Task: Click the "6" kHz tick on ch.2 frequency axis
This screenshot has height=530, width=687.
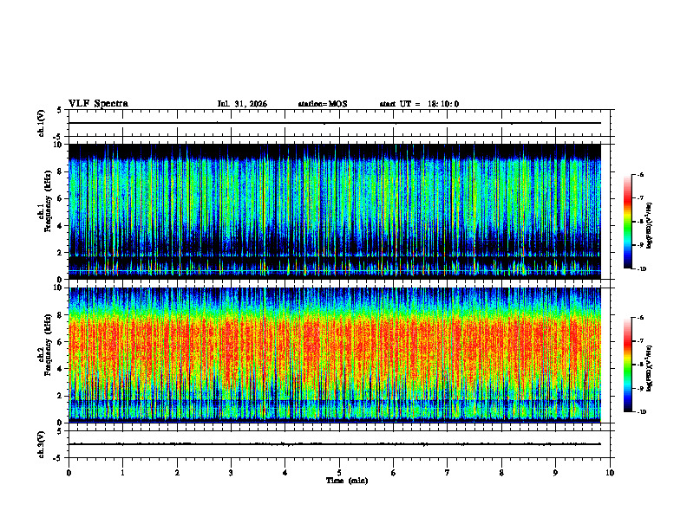Action: (61, 342)
